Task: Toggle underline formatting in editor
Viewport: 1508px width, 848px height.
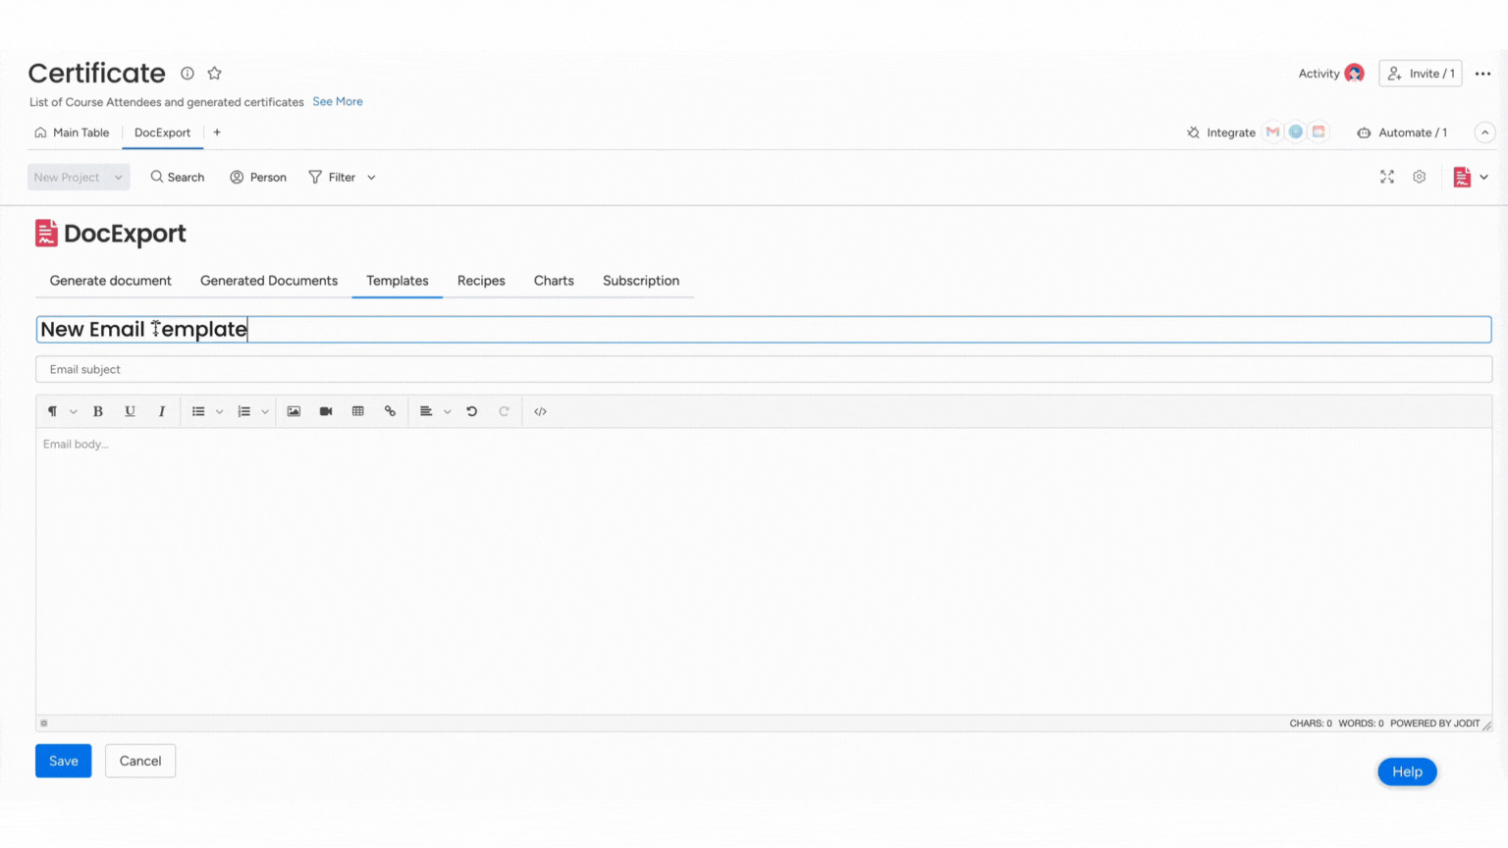Action: tap(130, 411)
